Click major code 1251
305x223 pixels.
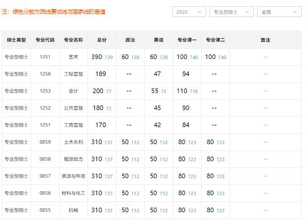click(x=45, y=125)
